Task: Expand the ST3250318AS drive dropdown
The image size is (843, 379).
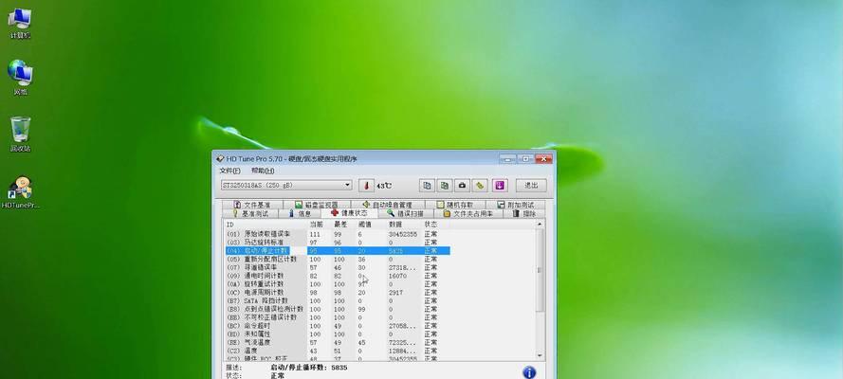Action: tap(348, 185)
